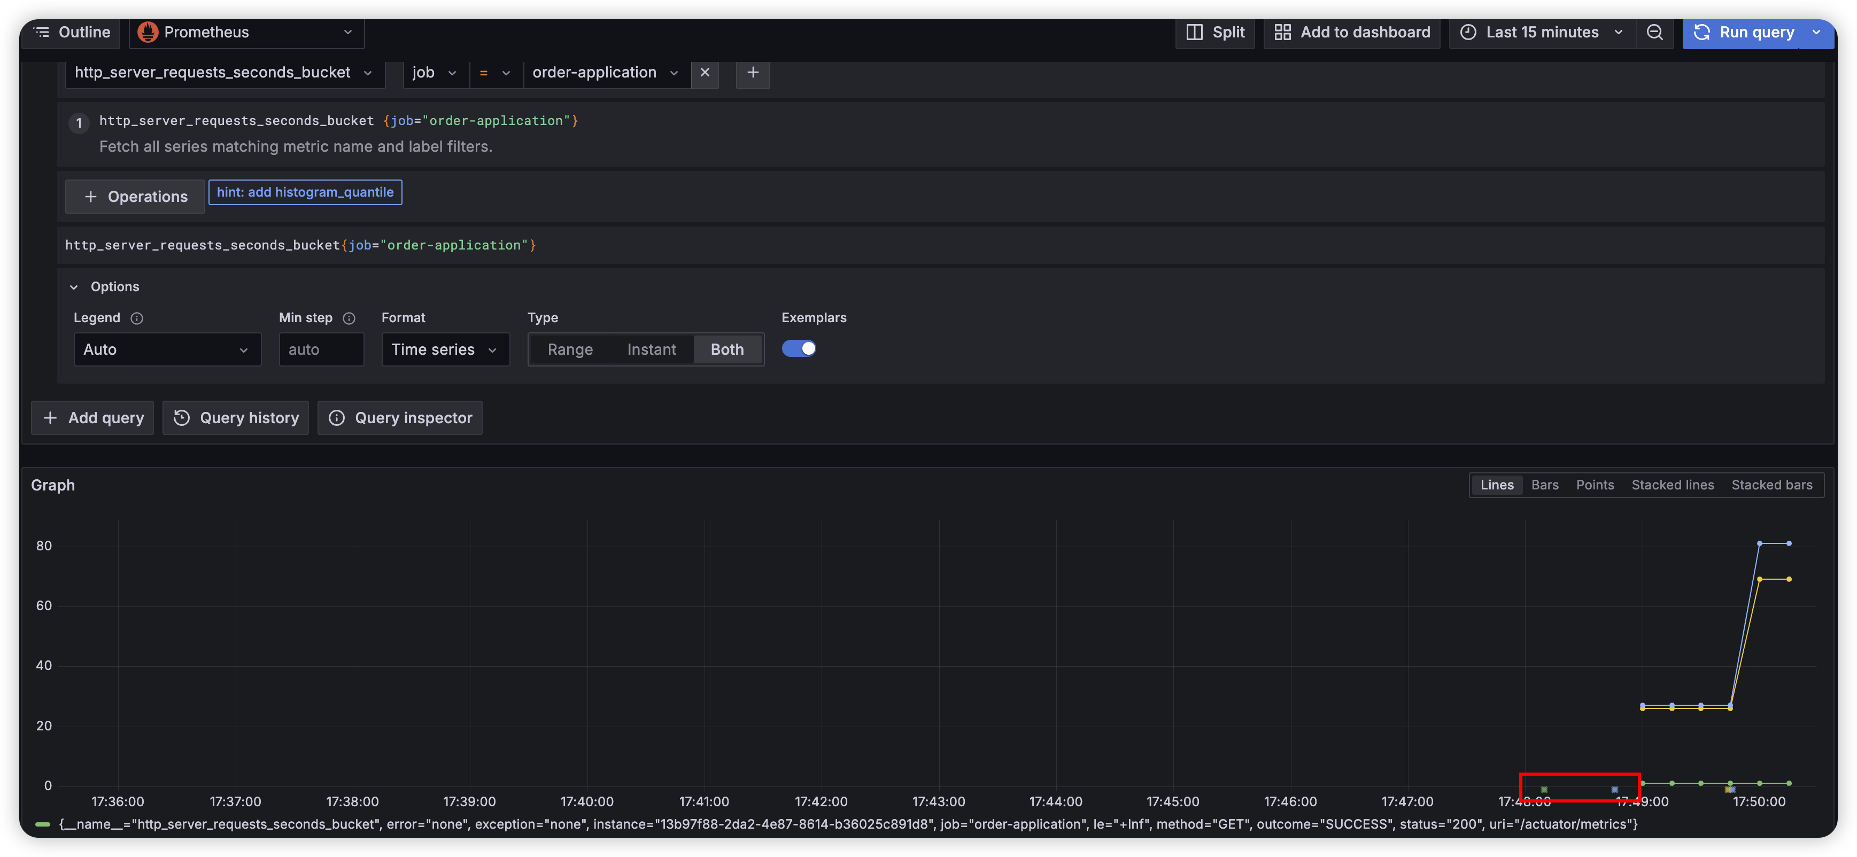
Task: Add a new label filter with plus icon
Action: [753, 73]
